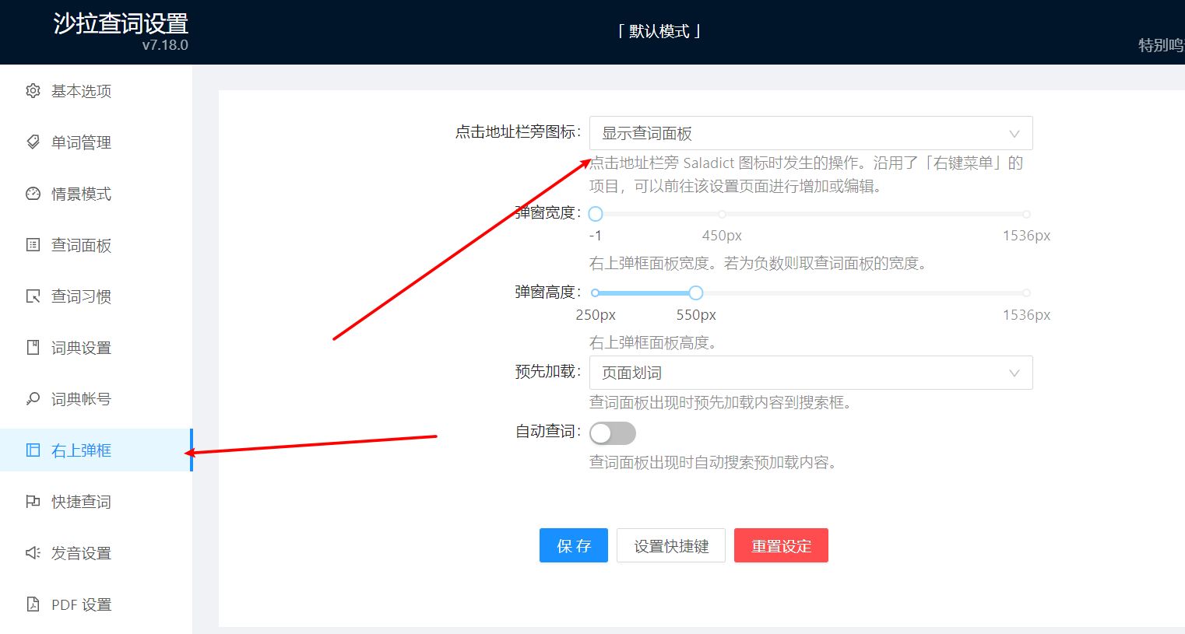Click the PDF file icon beside PDF 设置
The width and height of the screenshot is (1185, 634).
pyautogui.click(x=33, y=604)
